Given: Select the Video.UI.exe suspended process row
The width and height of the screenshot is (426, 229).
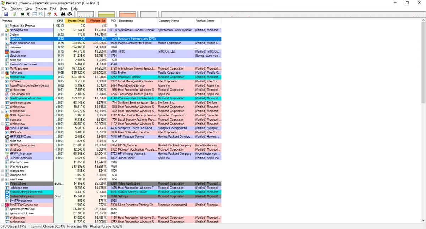Looking at the screenshot, I should pos(110,184).
